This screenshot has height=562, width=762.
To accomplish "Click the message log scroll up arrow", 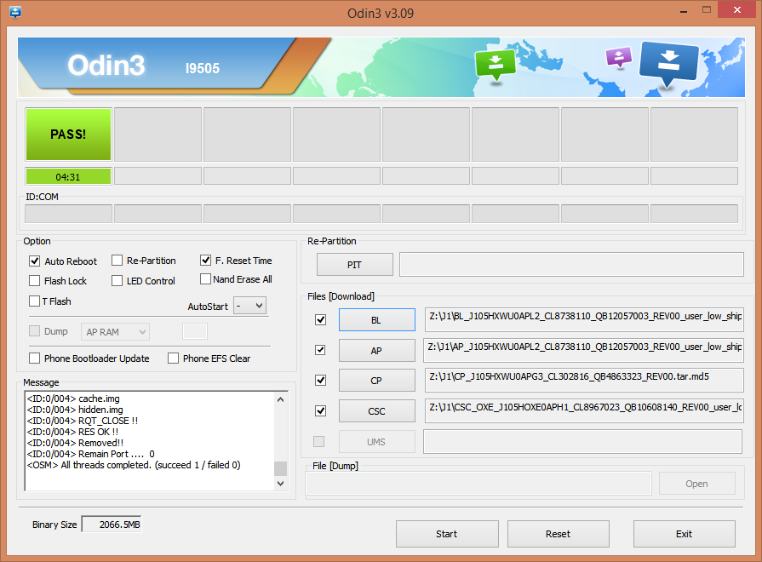I will tap(280, 399).
